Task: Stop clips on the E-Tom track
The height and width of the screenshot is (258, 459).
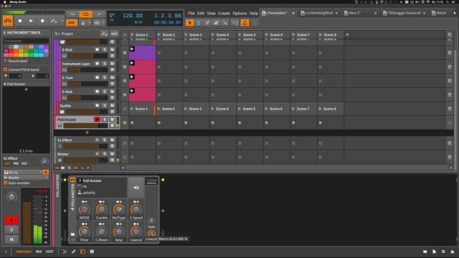Action: click(125, 81)
